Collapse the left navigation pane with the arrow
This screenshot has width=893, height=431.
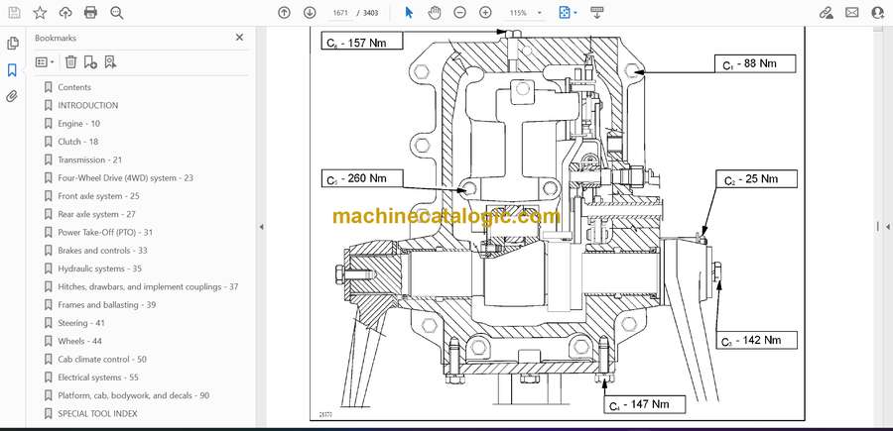(x=261, y=227)
